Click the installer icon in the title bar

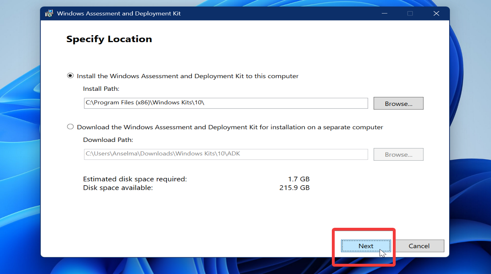[x=49, y=13]
